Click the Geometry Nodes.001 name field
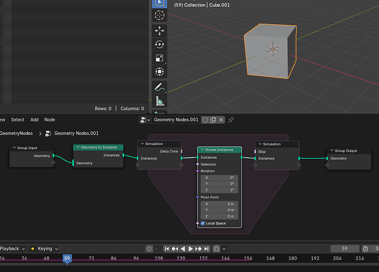This screenshot has width=379, height=272. [176, 120]
